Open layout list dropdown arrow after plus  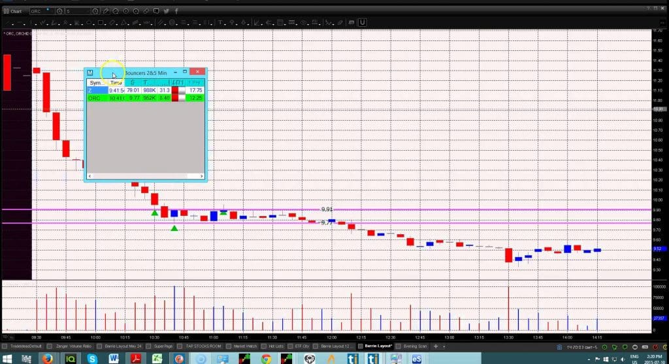coord(444,346)
